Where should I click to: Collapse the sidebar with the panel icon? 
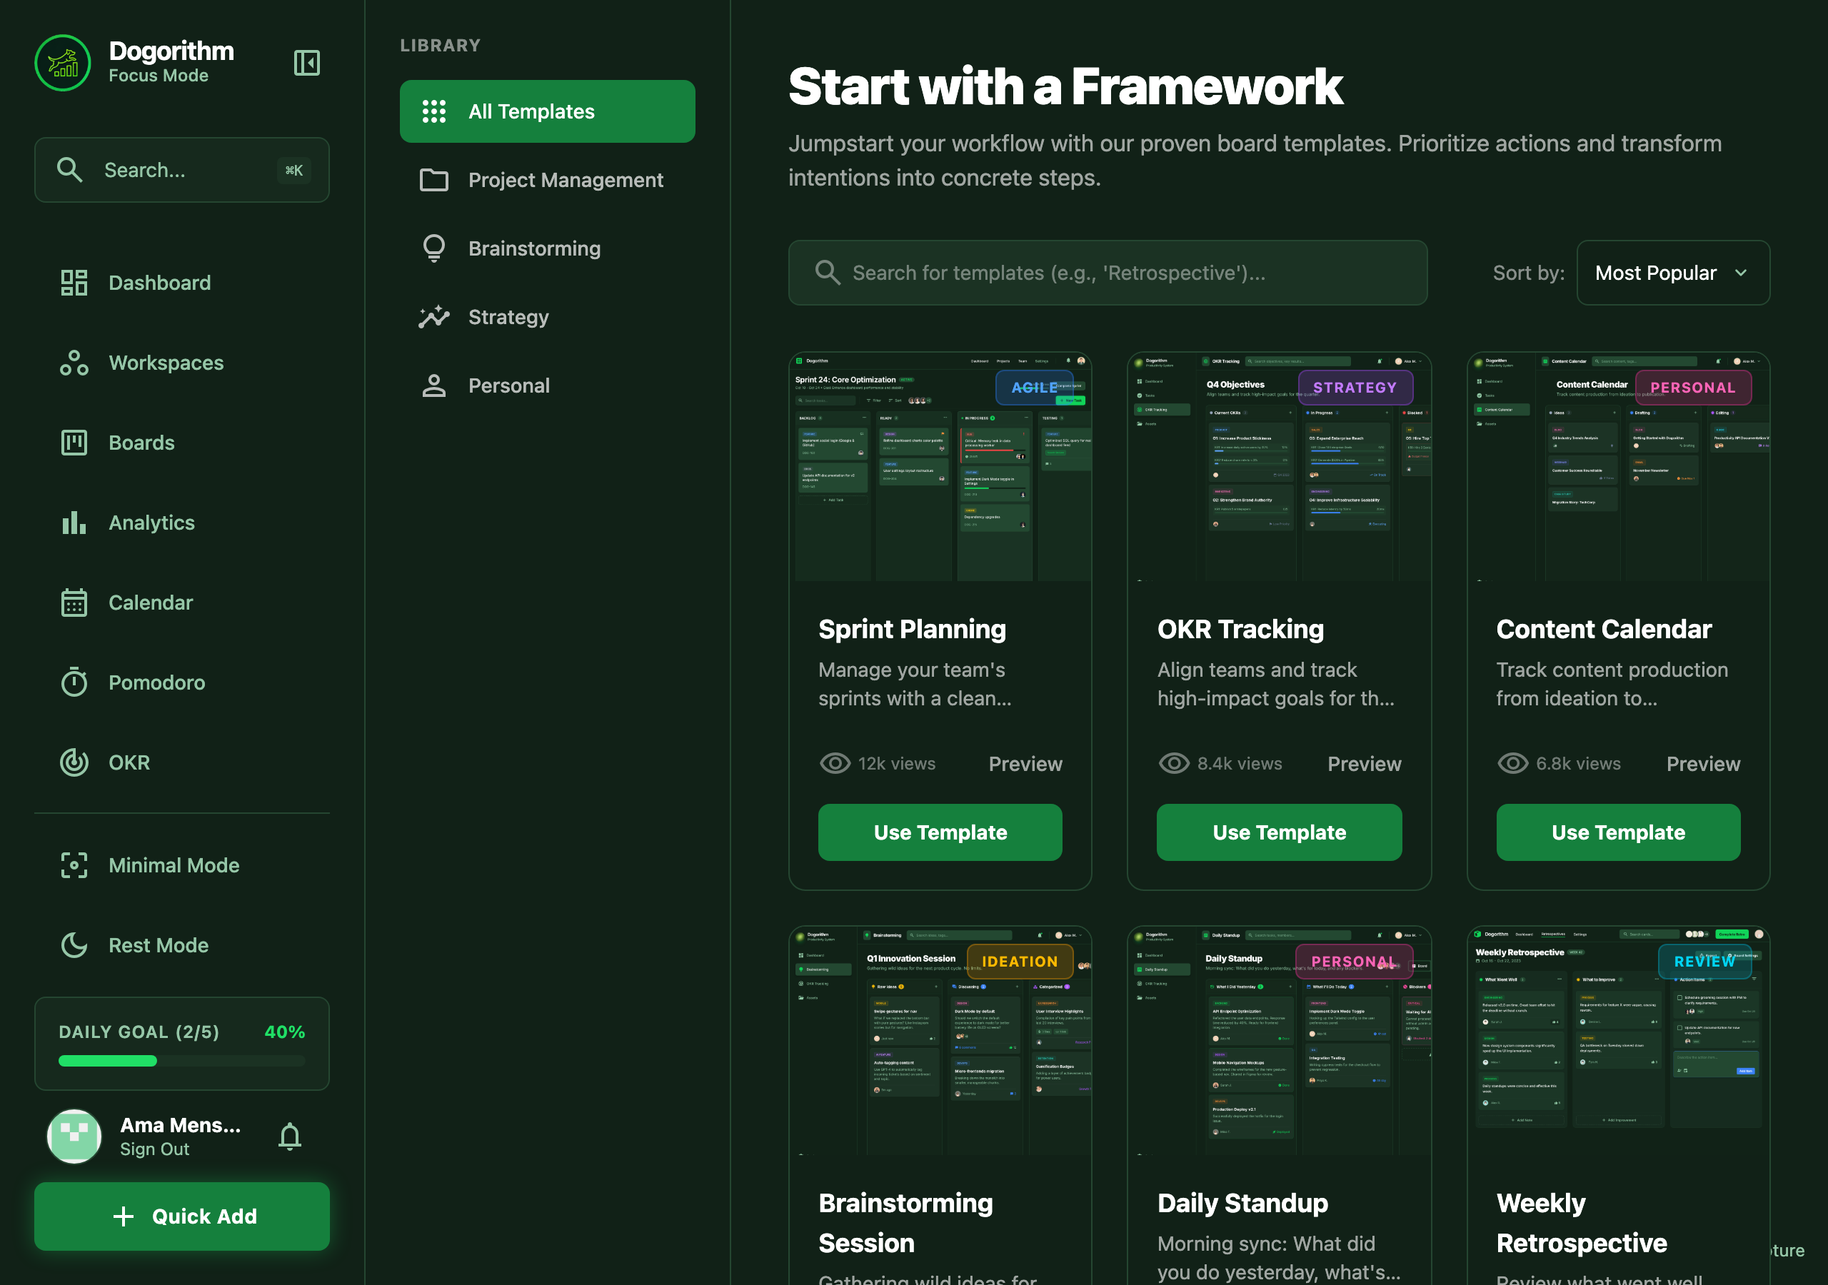pyautogui.click(x=306, y=63)
